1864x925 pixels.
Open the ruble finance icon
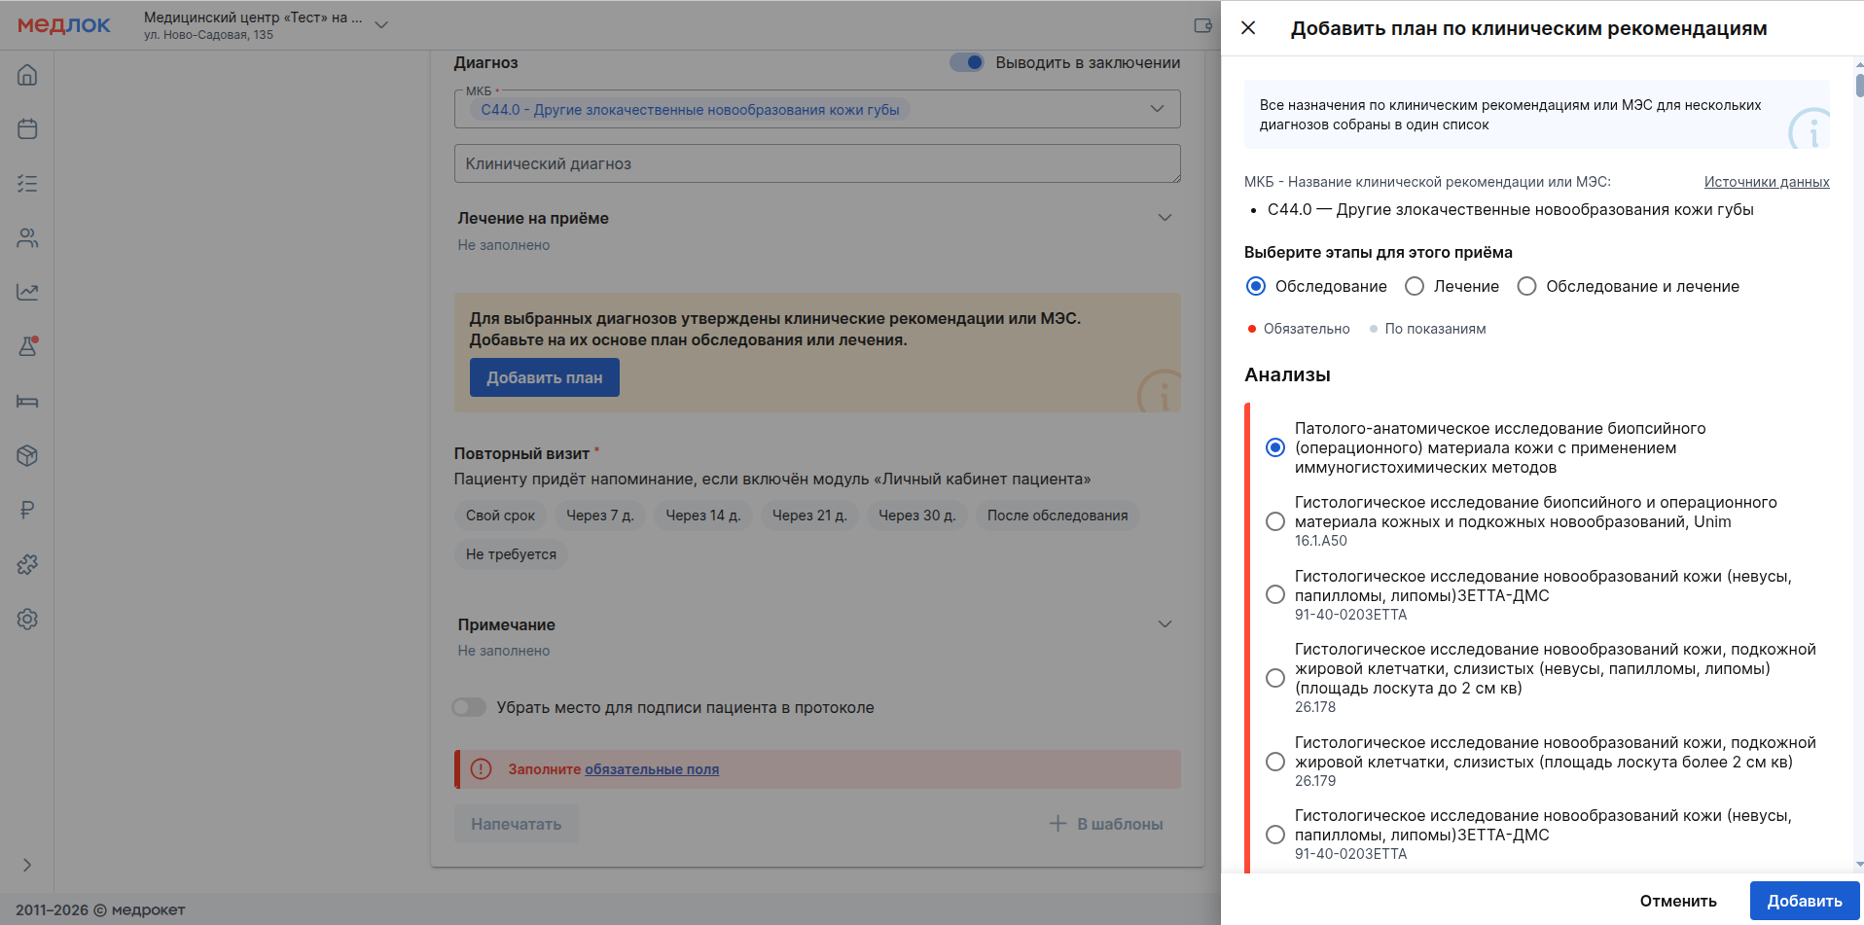pos(27,510)
